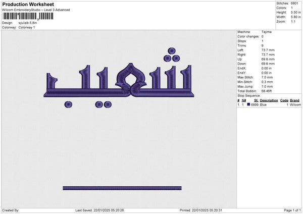Click the Created By label
The width and height of the screenshot is (303, 214).
tap(11, 210)
